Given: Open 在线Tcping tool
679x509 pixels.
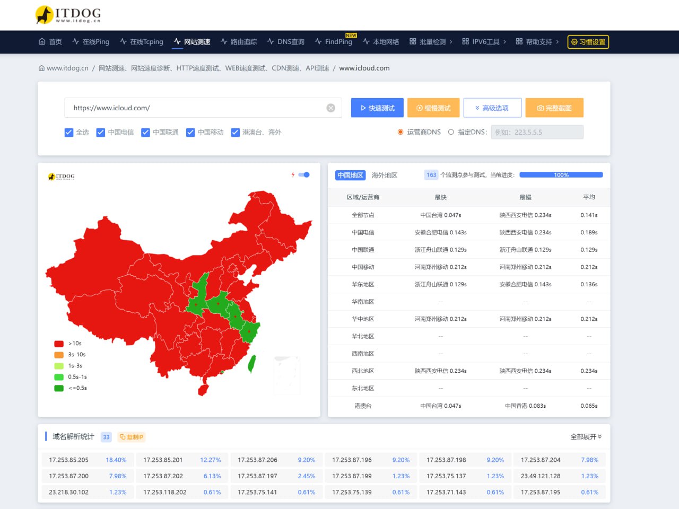Looking at the screenshot, I should 142,41.
